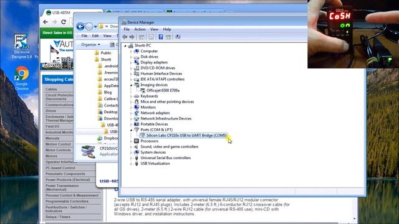Select the Blog folder in Explorer tree
The height and width of the screenshot is (224, 399).
click(x=105, y=93)
